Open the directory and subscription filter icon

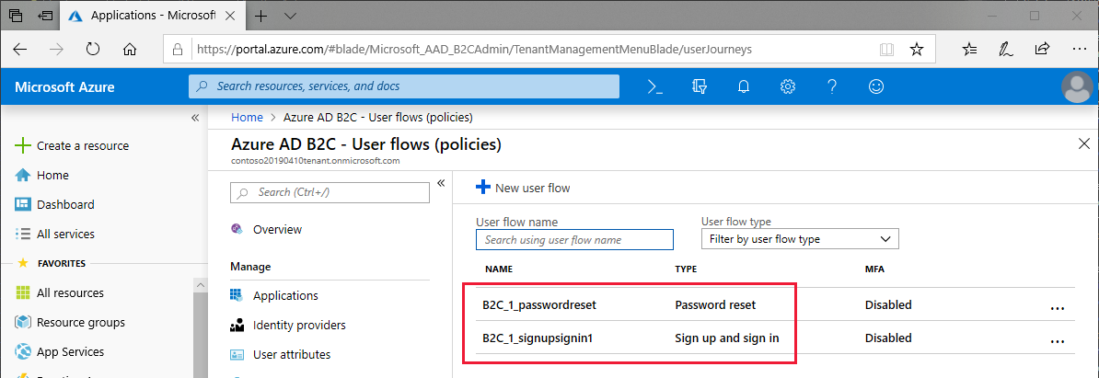point(700,86)
